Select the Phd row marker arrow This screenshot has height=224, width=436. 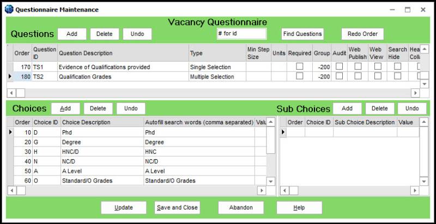[10, 132]
